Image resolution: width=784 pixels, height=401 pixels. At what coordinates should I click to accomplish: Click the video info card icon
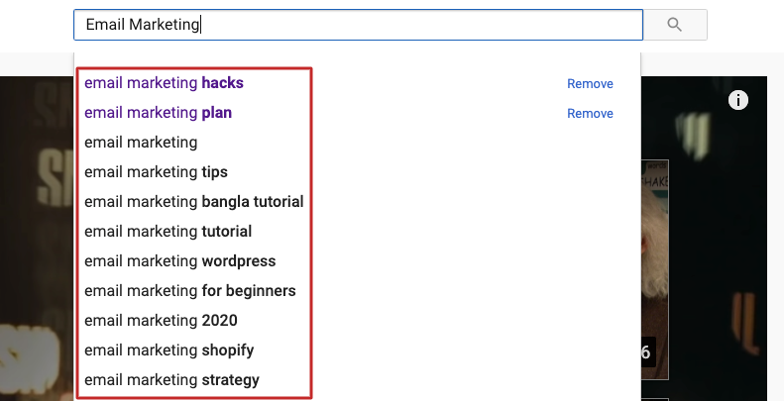pos(738,99)
